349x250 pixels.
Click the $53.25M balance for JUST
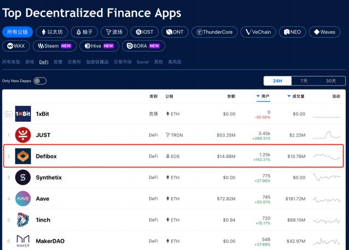226,135
